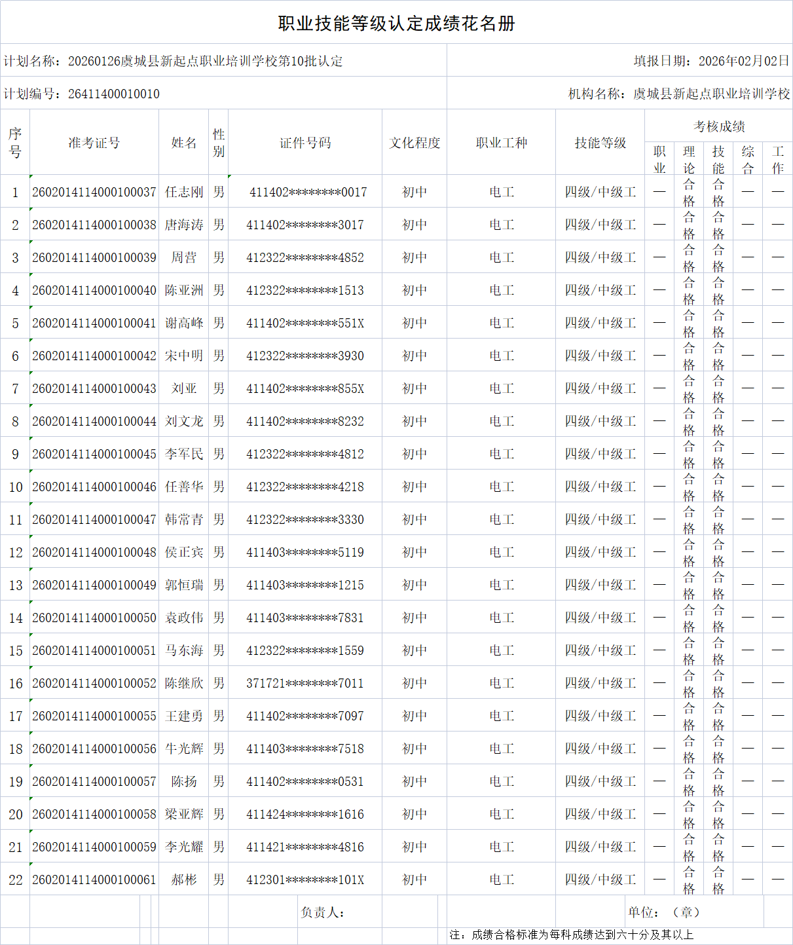This screenshot has width=793, height=945.
Task: Select 合格 theory result for 唐海涛
Action: pos(689,224)
